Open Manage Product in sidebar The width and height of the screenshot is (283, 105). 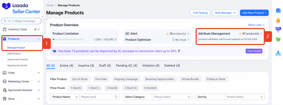point(16,48)
